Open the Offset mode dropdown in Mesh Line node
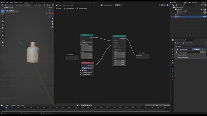This screenshot has height=116, width=207. (x=87, y=40)
